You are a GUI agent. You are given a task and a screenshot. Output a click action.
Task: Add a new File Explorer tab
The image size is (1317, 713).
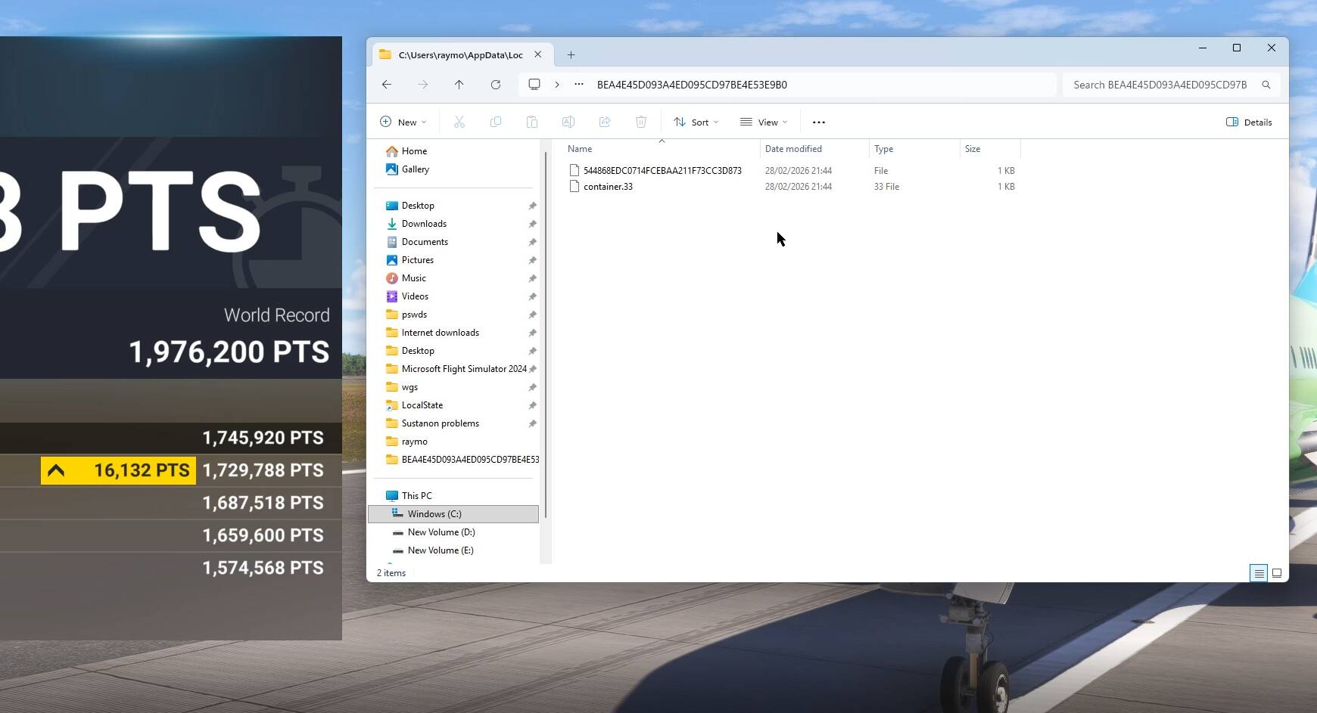pos(571,54)
